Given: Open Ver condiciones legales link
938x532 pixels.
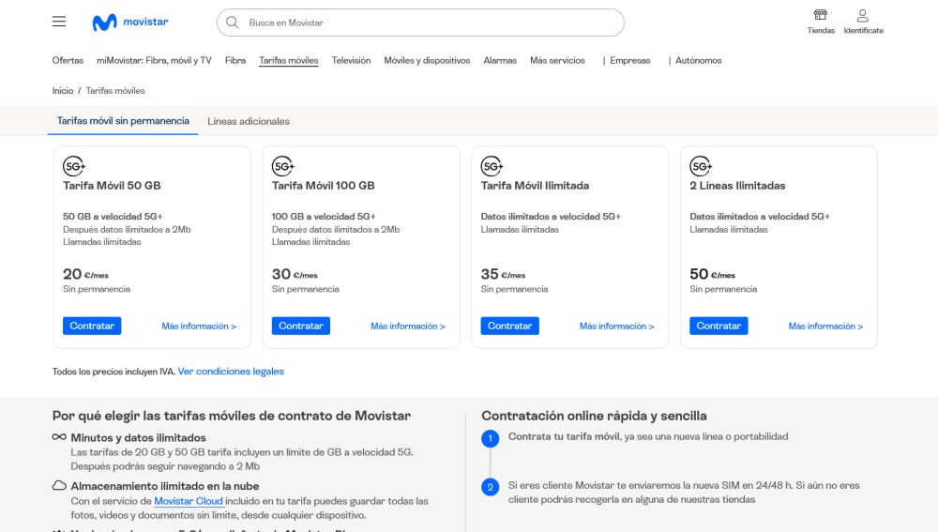Looking at the screenshot, I should tap(231, 371).
